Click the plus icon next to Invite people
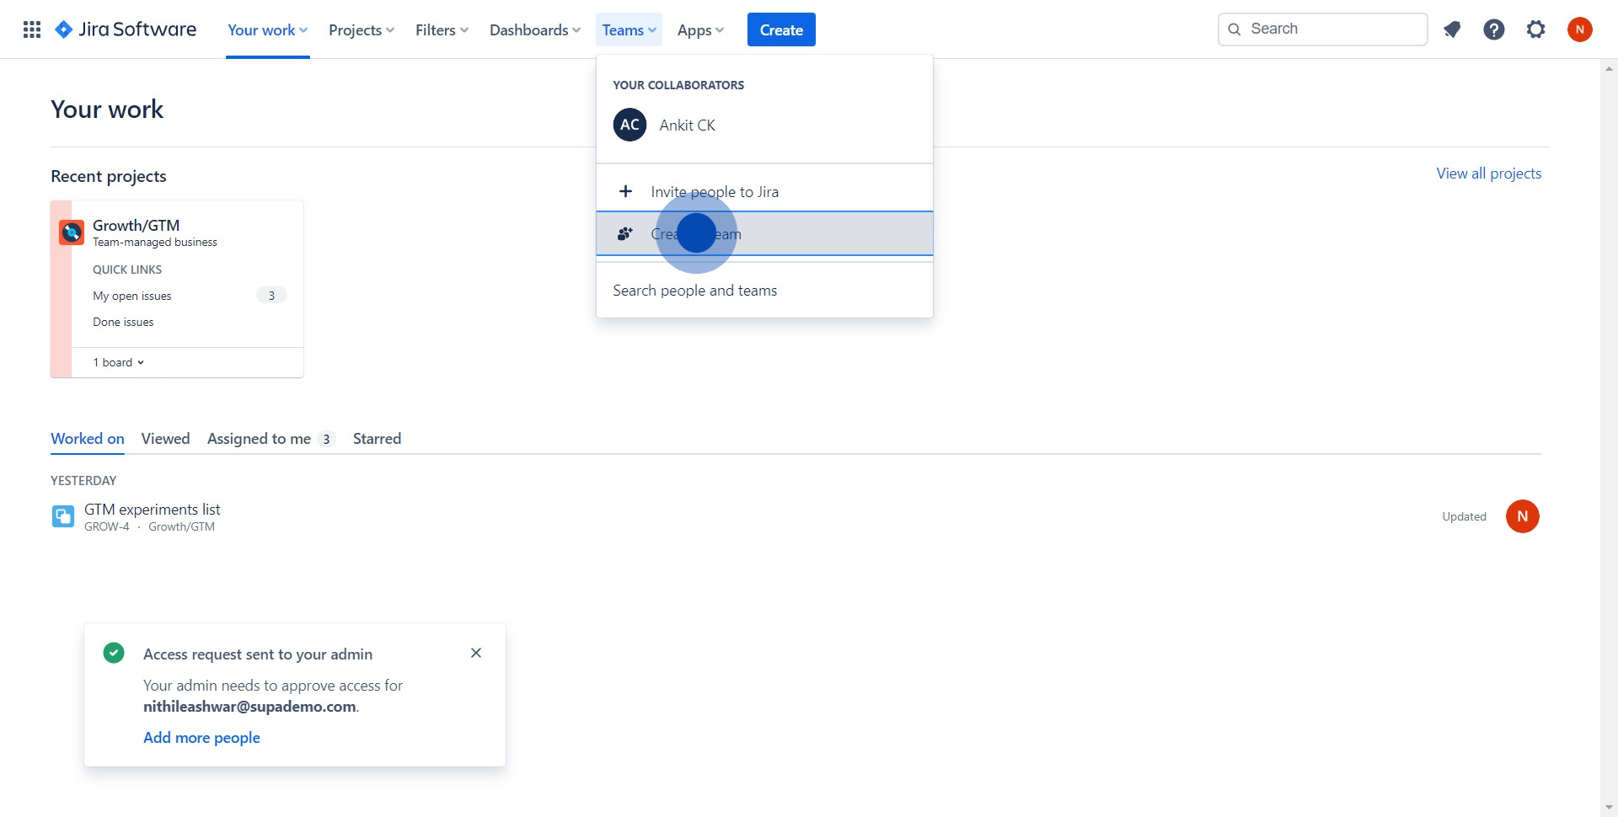The image size is (1618, 817). point(626,191)
